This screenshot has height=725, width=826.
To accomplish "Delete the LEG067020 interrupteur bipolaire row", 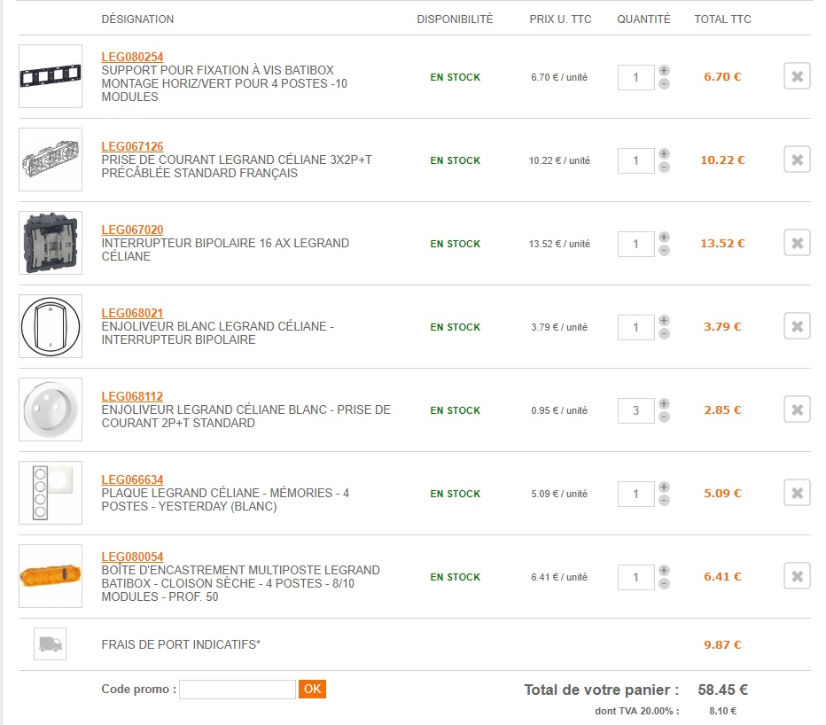I will [x=797, y=244].
